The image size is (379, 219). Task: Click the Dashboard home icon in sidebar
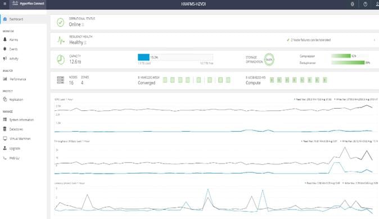[5, 19]
